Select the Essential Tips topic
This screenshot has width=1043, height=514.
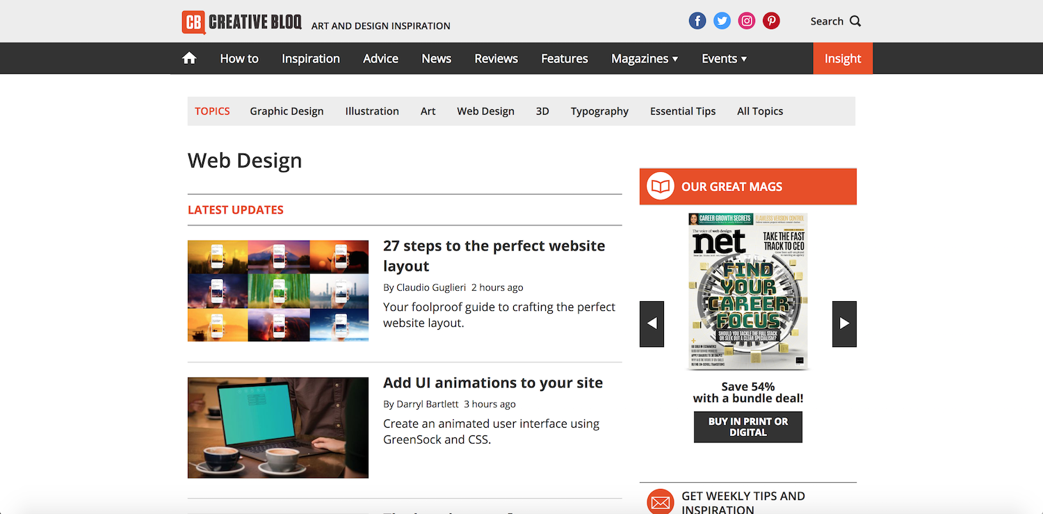tap(683, 111)
